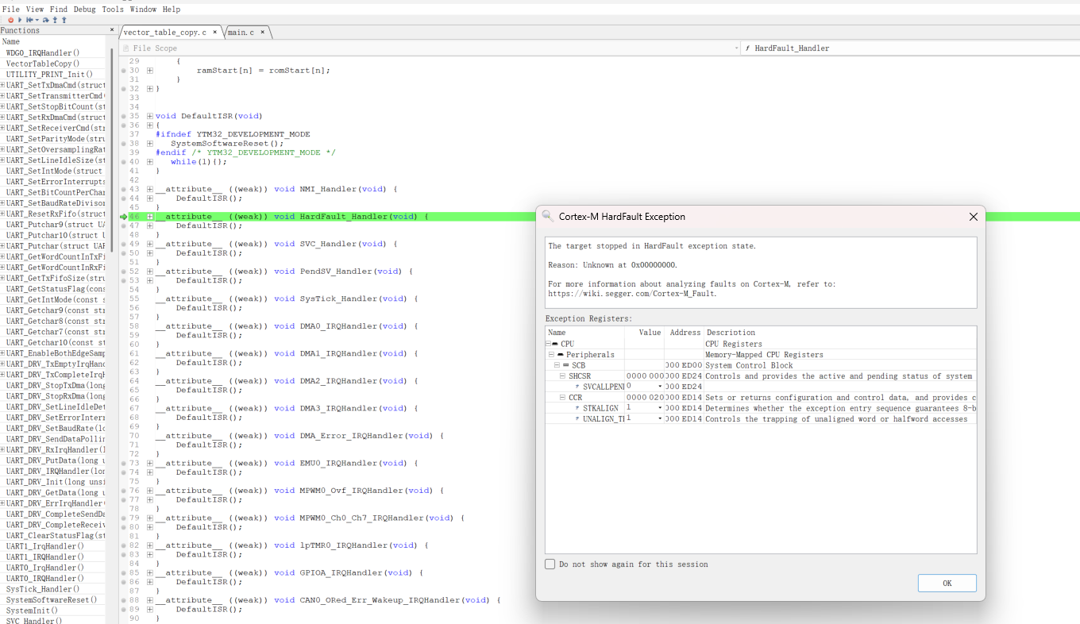This screenshot has height=624, width=1080.
Task: Click the Step Over icon in toolbar
Action: pyautogui.click(x=46, y=20)
